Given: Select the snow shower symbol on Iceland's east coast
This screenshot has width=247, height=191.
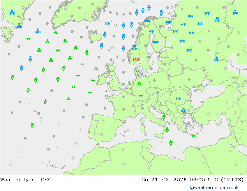Looking at the screenshot, I should 104,34.
